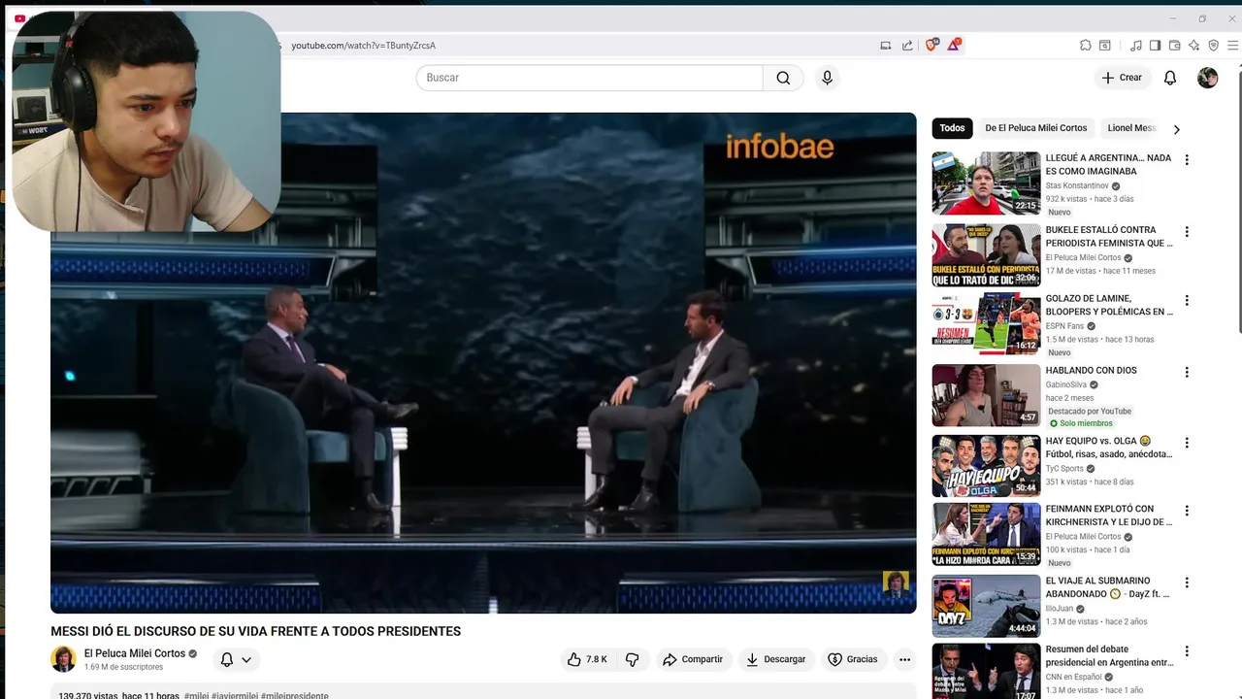Select De El Peluca Milei Cortos chip
The width and height of the screenshot is (1242, 699).
click(x=1036, y=128)
